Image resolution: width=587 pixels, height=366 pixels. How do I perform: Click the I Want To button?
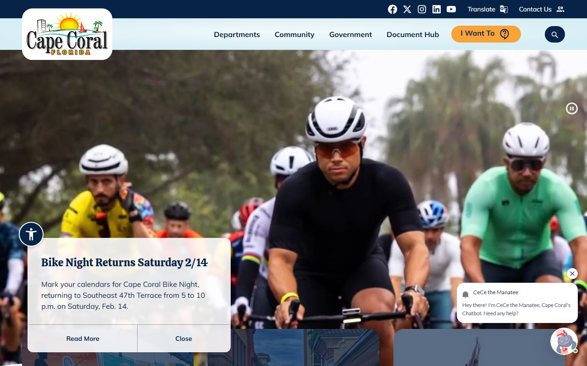(486, 34)
